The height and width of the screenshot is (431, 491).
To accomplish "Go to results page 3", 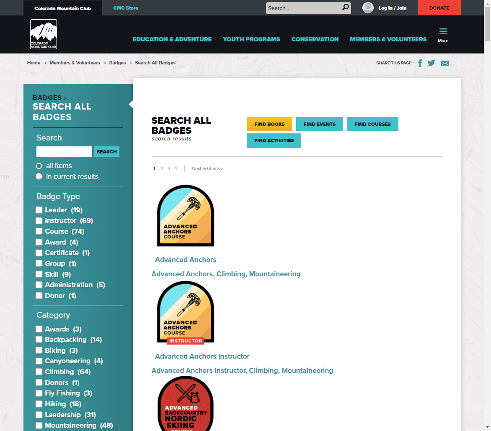I will click(169, 168).
